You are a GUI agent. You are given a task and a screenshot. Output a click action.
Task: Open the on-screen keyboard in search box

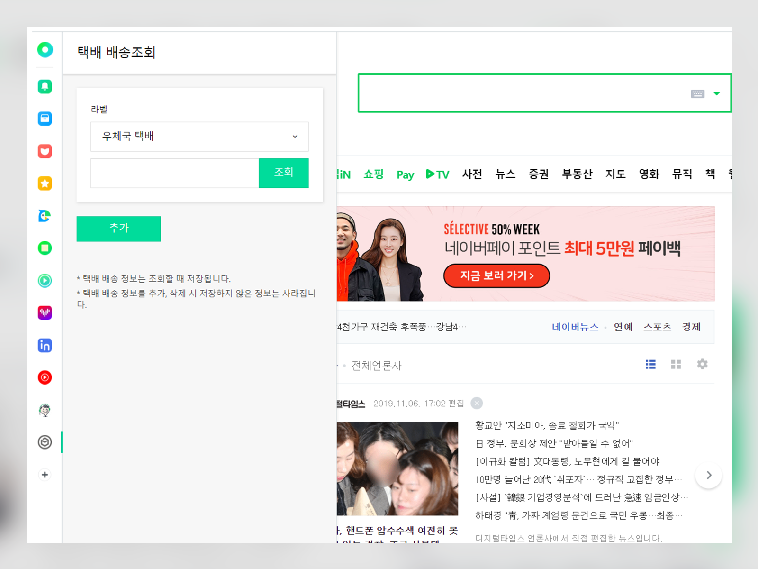click(697, 93)
